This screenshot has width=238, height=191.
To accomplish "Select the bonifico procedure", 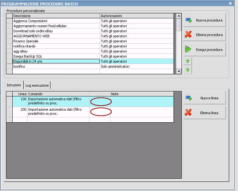I will point(56,66).
